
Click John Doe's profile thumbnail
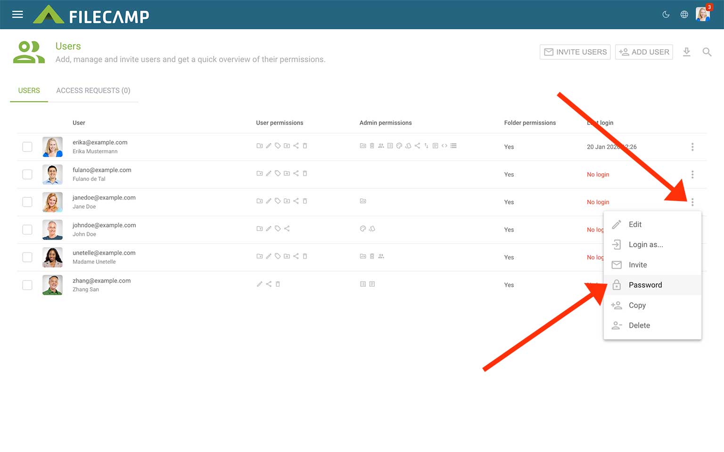pyautogui.click(x=52, y=230)
